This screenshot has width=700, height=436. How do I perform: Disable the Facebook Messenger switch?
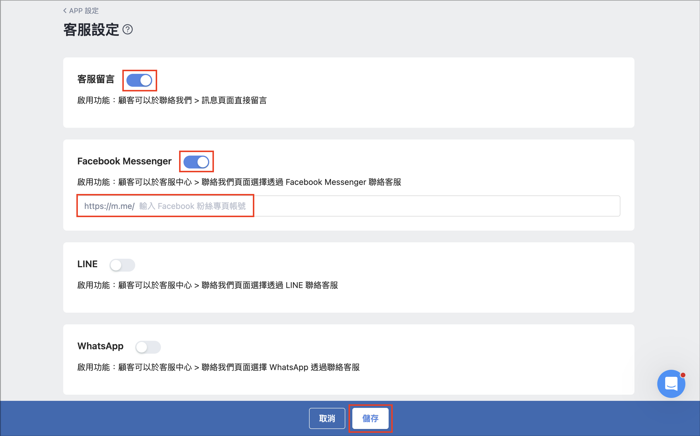(196, 162)
